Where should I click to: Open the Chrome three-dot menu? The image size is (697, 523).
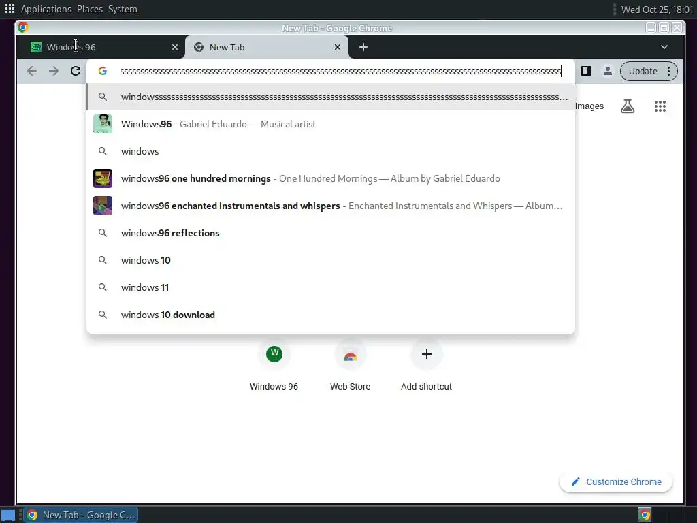pos(668,71)
